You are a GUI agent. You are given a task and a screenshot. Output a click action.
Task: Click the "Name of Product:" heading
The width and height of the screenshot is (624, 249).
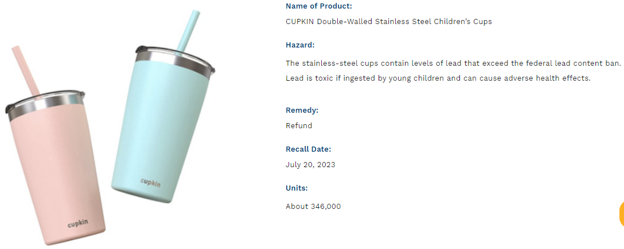[319, 6]
